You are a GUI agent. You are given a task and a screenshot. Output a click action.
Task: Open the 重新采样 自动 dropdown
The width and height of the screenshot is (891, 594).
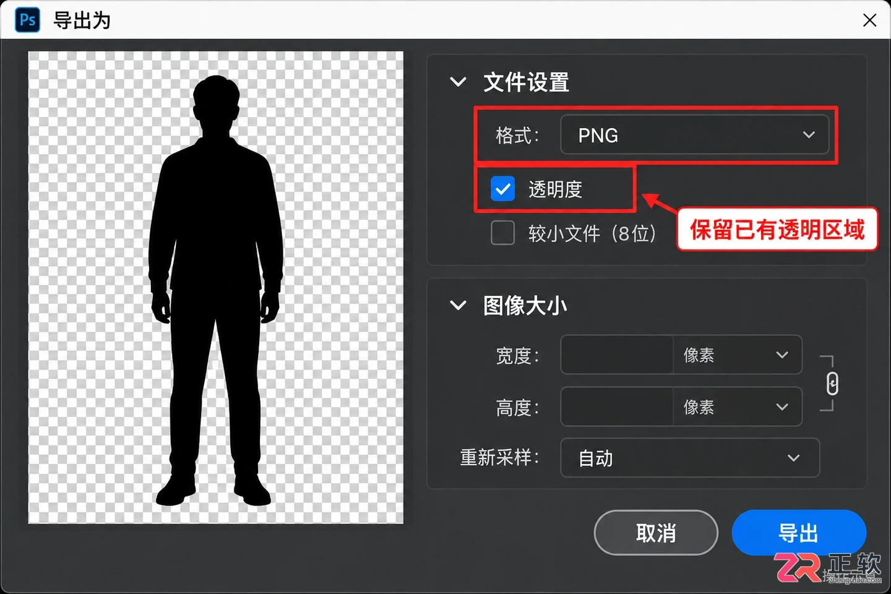[x=690, y=458]
